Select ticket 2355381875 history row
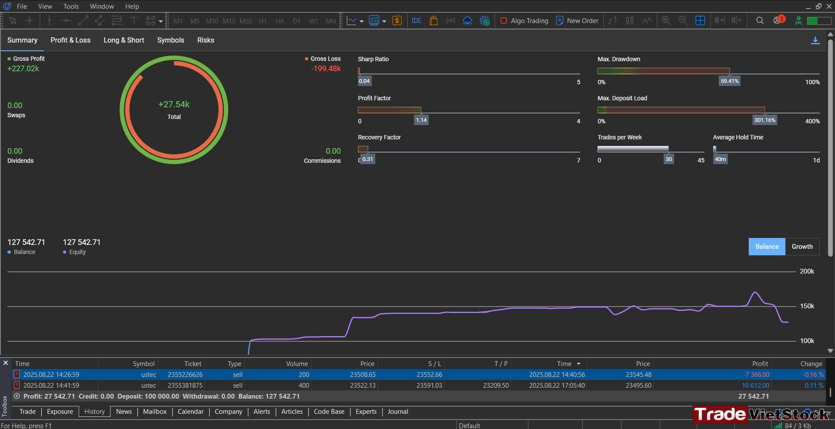The height and width of the screenshot is (429, 835). click(418, 385)
